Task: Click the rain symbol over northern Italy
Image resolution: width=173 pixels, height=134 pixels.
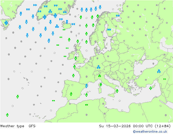Action: (100, 76)
